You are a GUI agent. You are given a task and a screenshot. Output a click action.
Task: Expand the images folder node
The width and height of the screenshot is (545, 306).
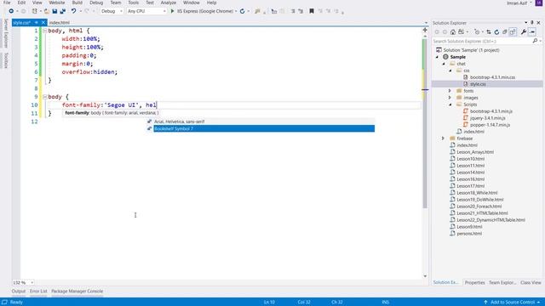[450, 98]
